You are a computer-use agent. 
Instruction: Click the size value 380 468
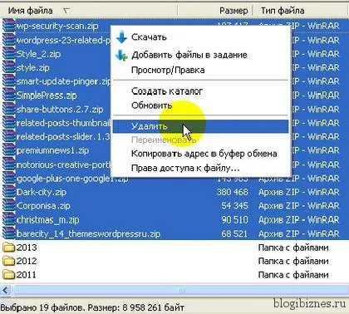pos(232,192)
